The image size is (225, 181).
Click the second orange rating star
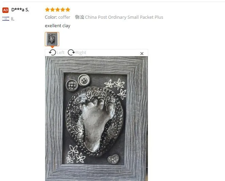click(x=53, y=10)
